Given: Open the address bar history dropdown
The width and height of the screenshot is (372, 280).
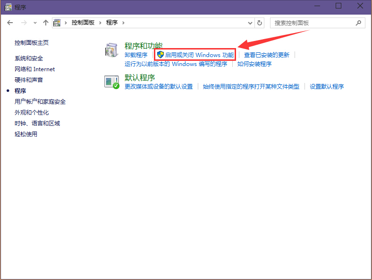Looking at the screenshot, I should pos(250,23).
